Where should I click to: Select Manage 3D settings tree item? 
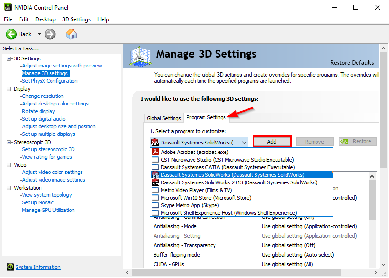click(45, 73)
